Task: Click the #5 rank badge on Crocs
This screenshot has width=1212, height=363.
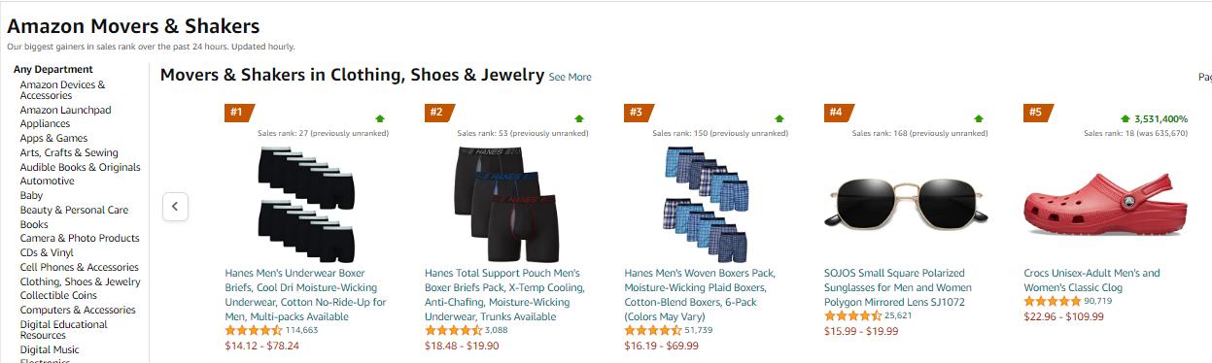Action: coord(1037,112)
